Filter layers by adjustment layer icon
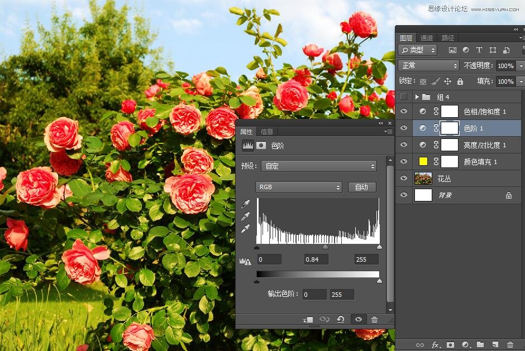This screenshot has width=525, height=351. click(x=466, y=50)
